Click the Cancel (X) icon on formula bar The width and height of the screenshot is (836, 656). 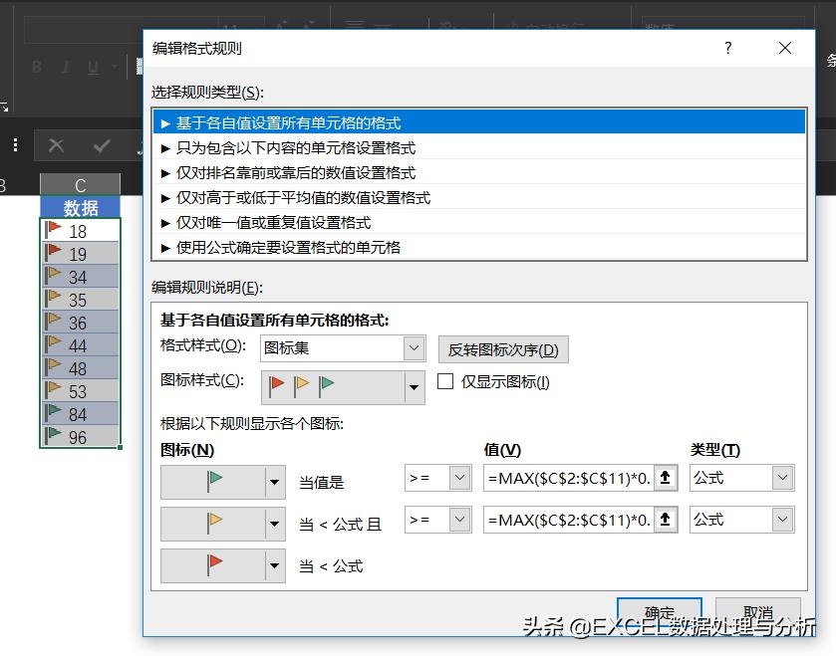click(57, 145)
